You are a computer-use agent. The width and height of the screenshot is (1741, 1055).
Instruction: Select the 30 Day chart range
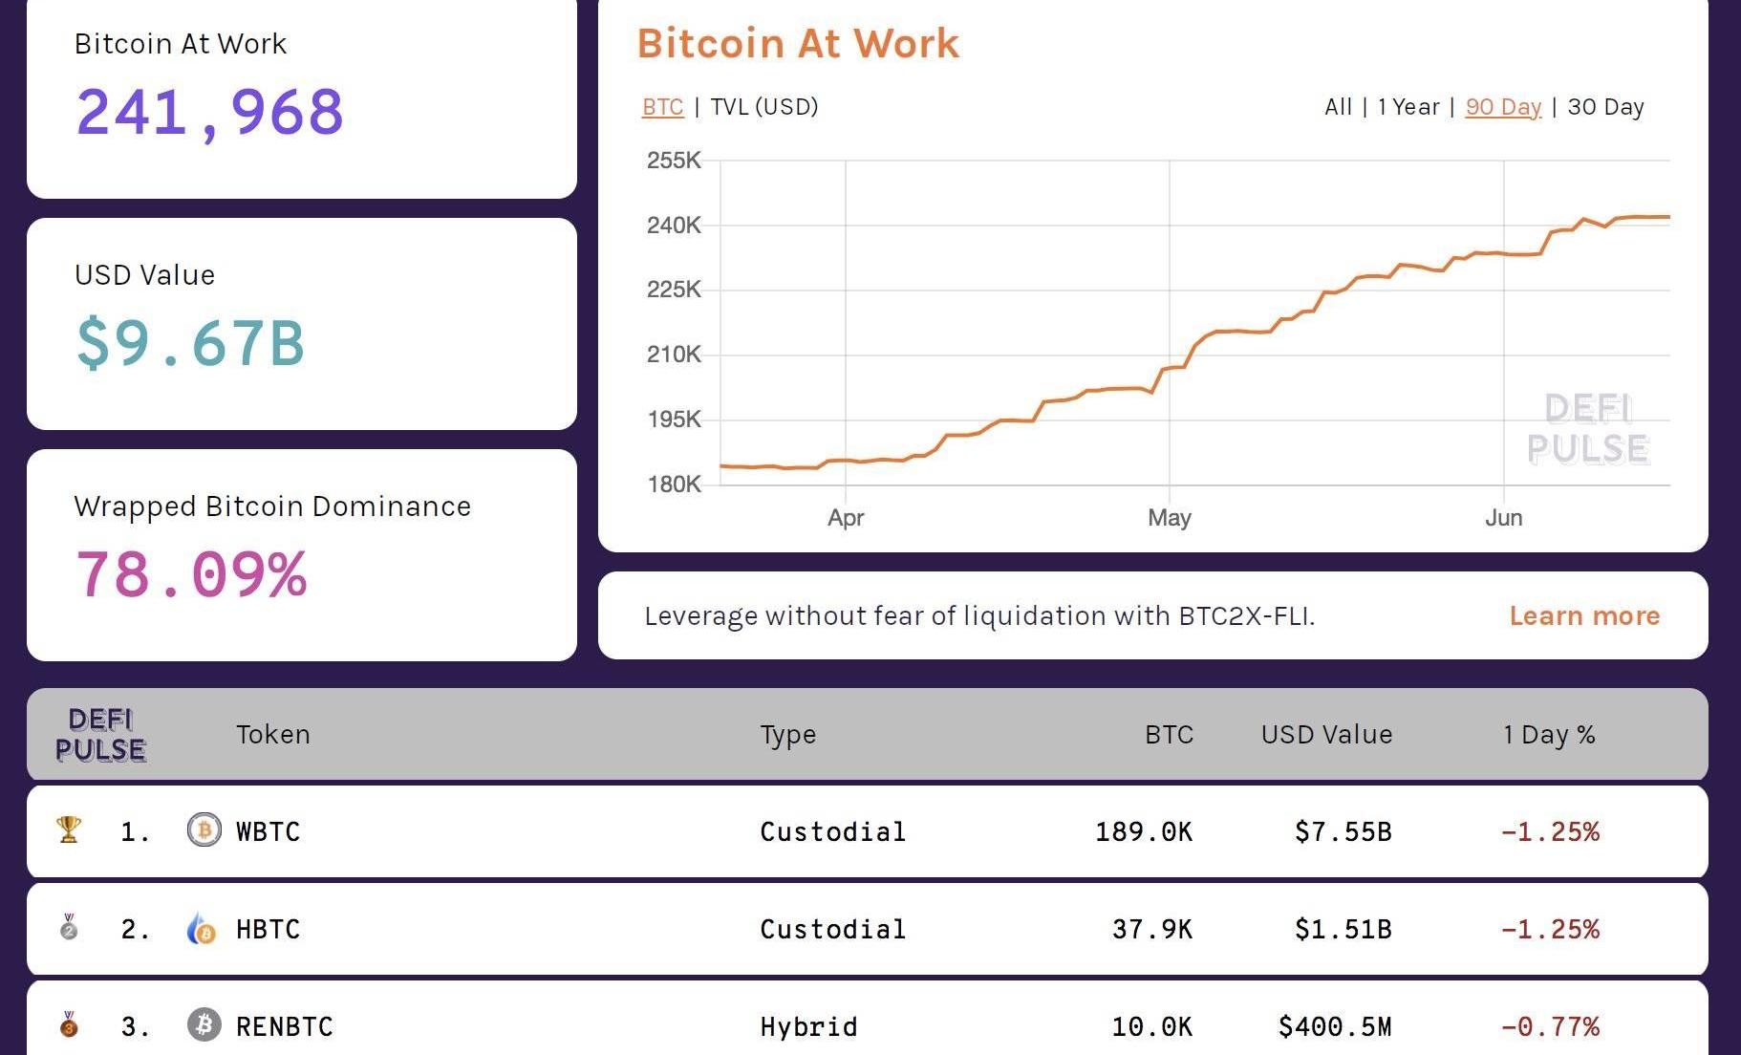tap(1605, 107)
